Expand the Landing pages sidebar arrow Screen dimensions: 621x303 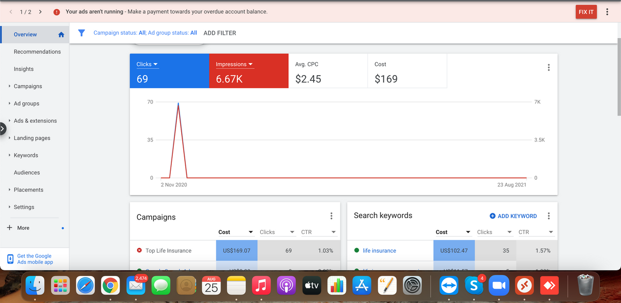(x=9, y=138)
